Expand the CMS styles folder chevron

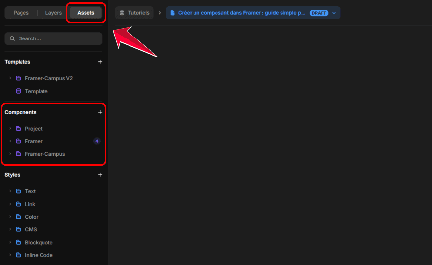(x=10, y=229)
